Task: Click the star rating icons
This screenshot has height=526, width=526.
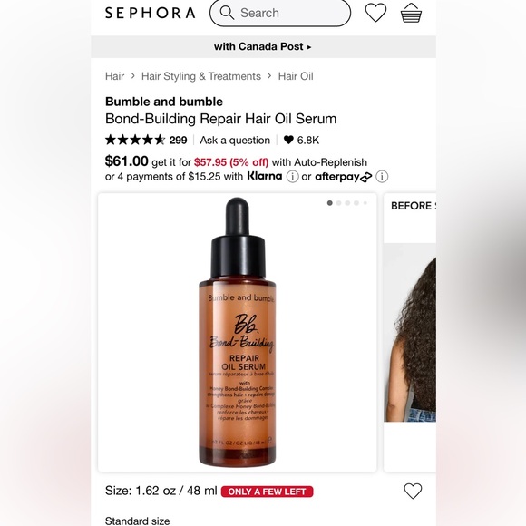Action: point(135,140)
